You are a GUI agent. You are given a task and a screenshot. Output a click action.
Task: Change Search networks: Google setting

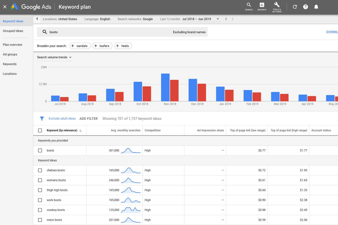click(x=135, y=19)
